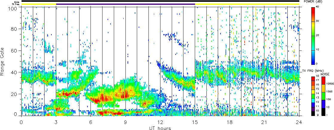Click the x-axis tick label 0
Image resolution: width=334 pixels, height=130 pixels.
click(21, 122)
